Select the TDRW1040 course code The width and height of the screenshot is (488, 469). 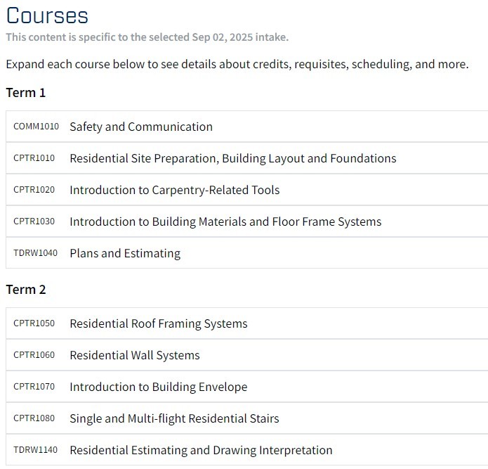pyautogui.click(x=36, y=252)
